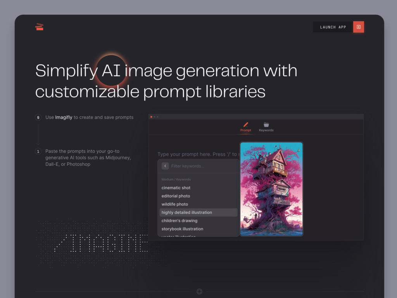The width and height of the screenshot is (397, 298).
Task: Pick 'highly detailed illustration' keyword
Action: coord(198,212)
